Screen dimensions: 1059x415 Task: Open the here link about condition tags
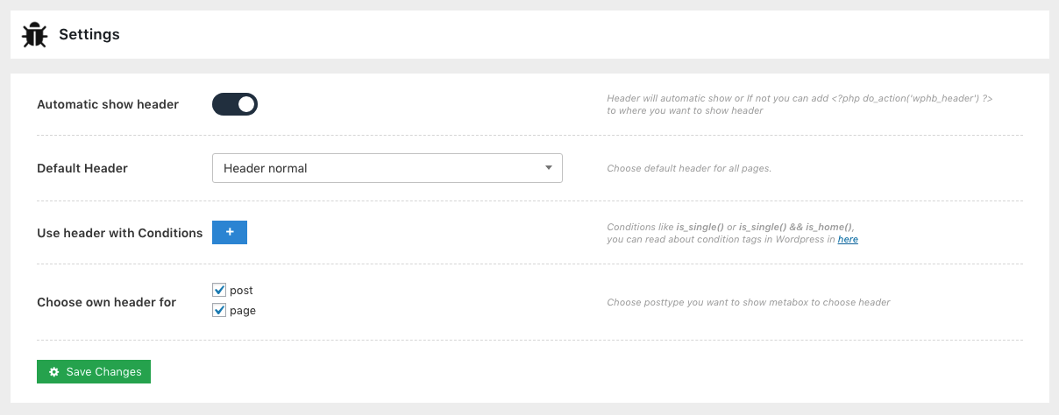(848, 239)
